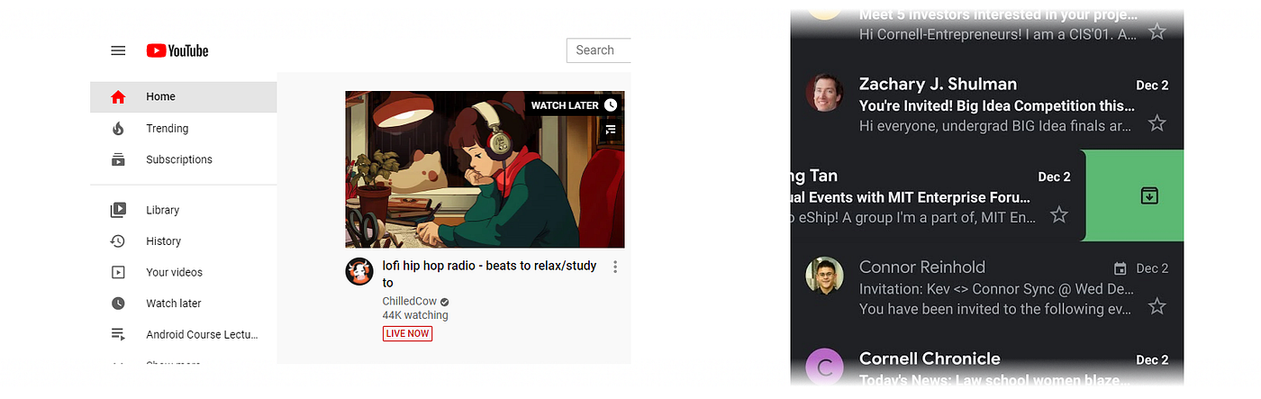Star the Zachary J. Shulman email
This screenshot has height=399, width=1261.
(x=1157, y=123)
